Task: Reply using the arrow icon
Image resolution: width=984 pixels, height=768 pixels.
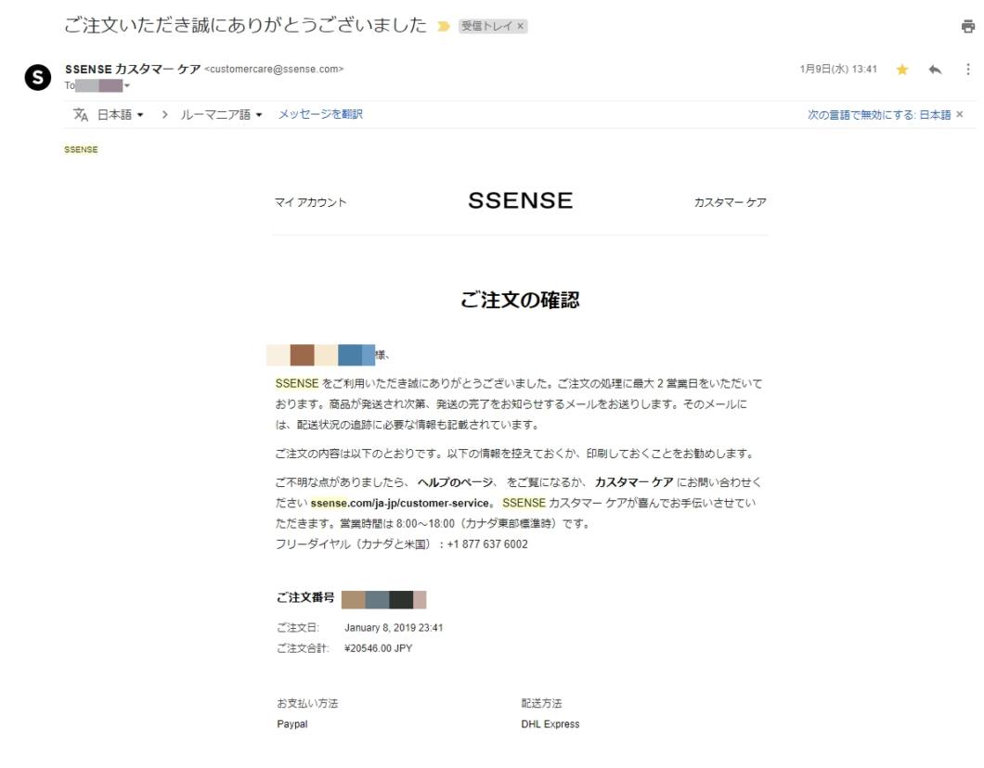Action: (x=935, y=69)
